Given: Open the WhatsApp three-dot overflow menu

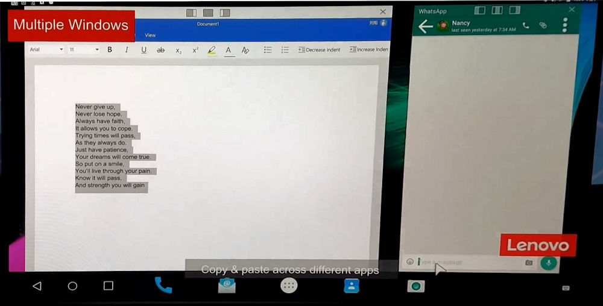Looking at the screenshot, I should pos(565,25).
